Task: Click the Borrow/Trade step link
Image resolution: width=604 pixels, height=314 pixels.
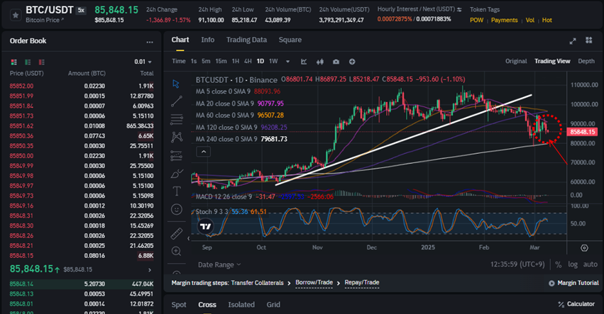Action: click(x=314, y=282)
